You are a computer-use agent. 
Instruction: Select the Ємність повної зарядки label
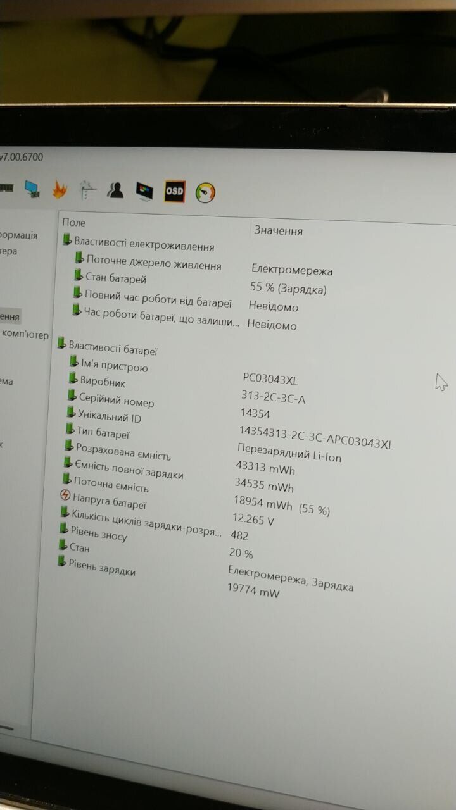click(x=129, y=470)
